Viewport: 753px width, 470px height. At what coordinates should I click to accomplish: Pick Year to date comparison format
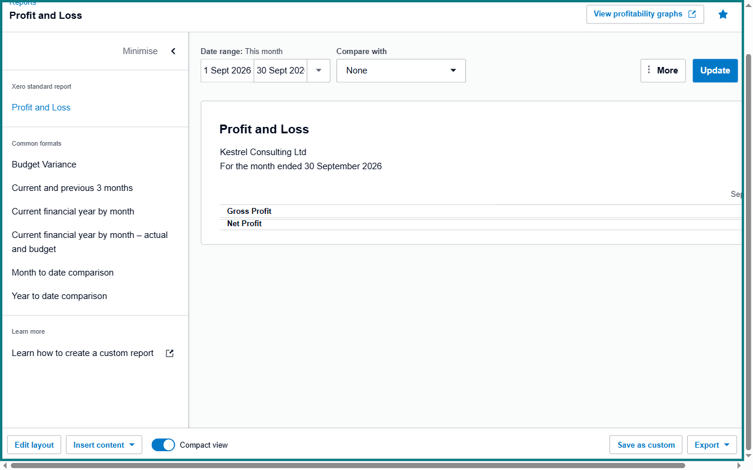pyautogui.click(x=59, y=296)
